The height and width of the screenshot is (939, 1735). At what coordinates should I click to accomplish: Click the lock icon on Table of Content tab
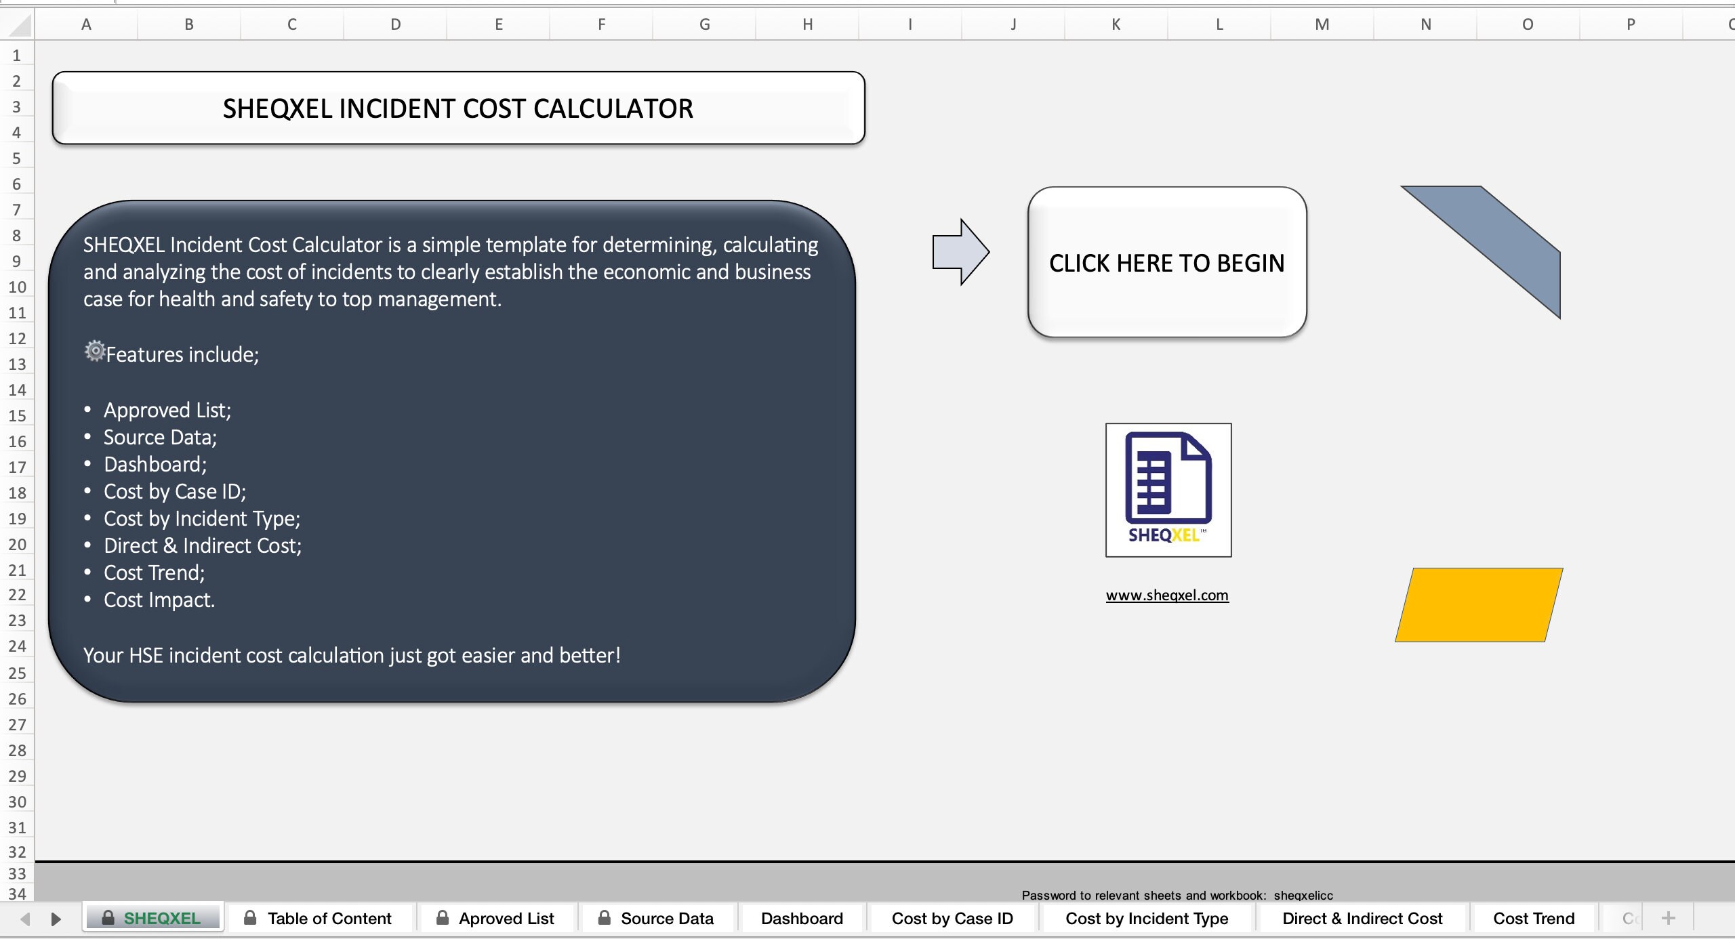pos(250,919)
